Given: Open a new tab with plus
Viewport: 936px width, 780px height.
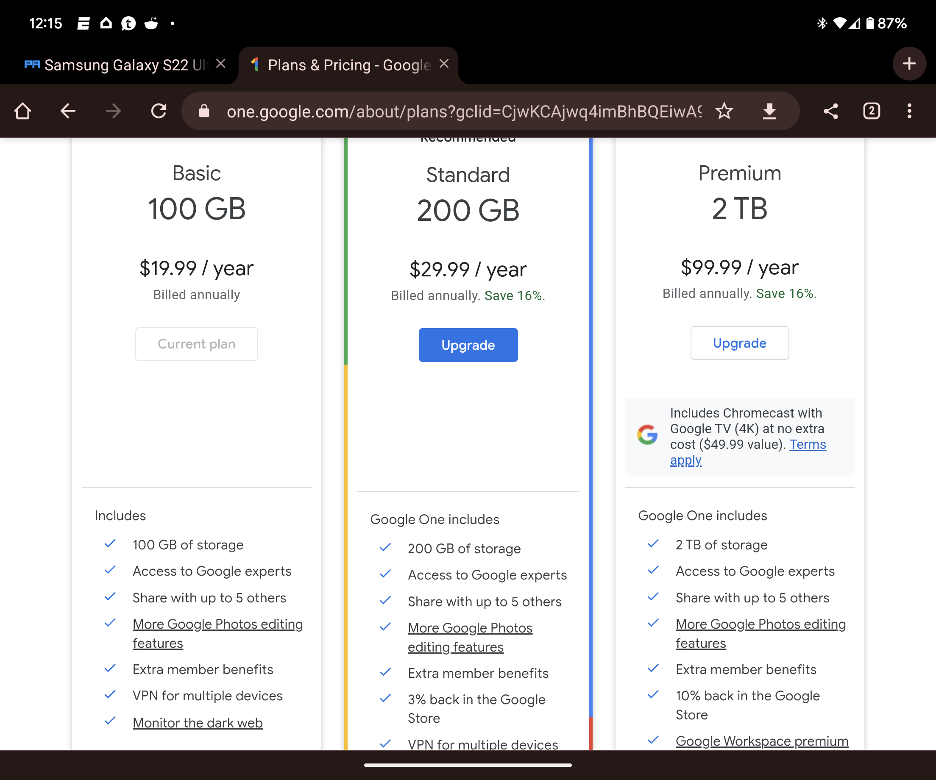Looking at the screenshot, I should click(909, 64).
